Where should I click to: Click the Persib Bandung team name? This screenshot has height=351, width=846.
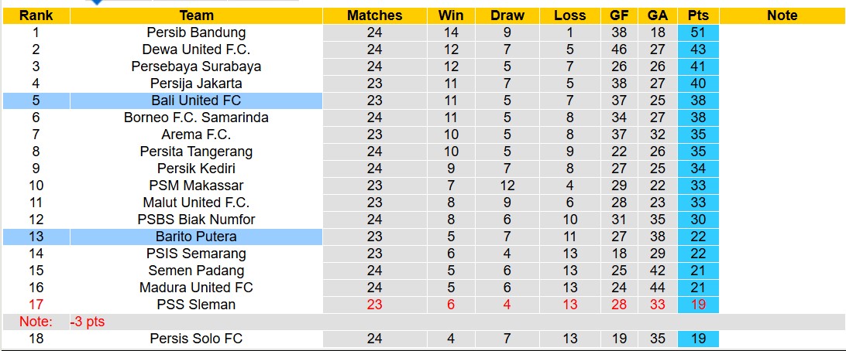(x=196, y=32)
